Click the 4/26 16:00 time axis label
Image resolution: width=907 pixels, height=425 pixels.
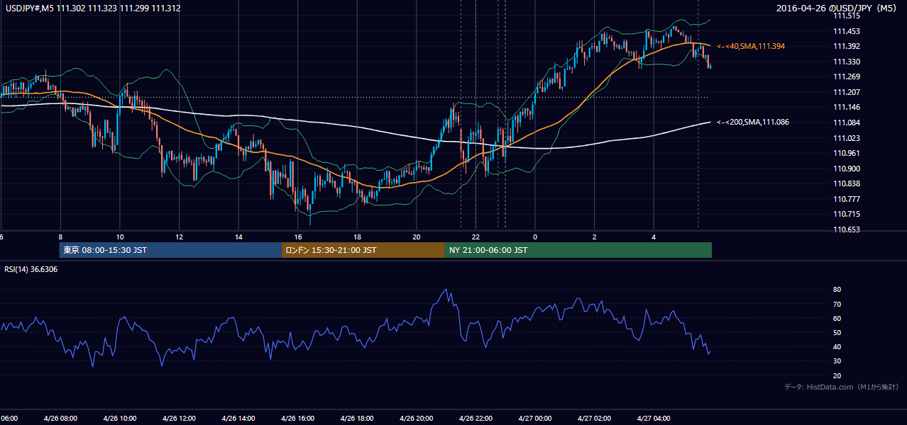click(297, 418)
